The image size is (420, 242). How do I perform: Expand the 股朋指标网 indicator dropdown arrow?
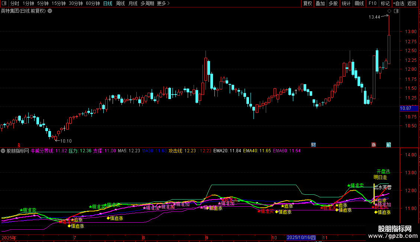click(x=3, y=151)
